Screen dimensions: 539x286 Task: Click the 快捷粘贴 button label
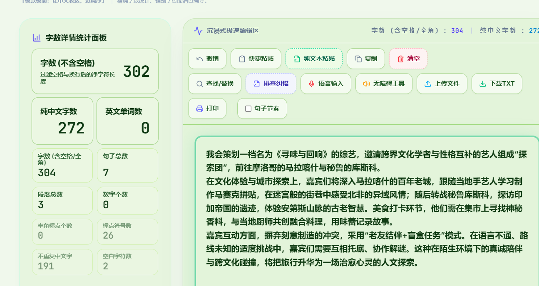(x=261, y=59)
